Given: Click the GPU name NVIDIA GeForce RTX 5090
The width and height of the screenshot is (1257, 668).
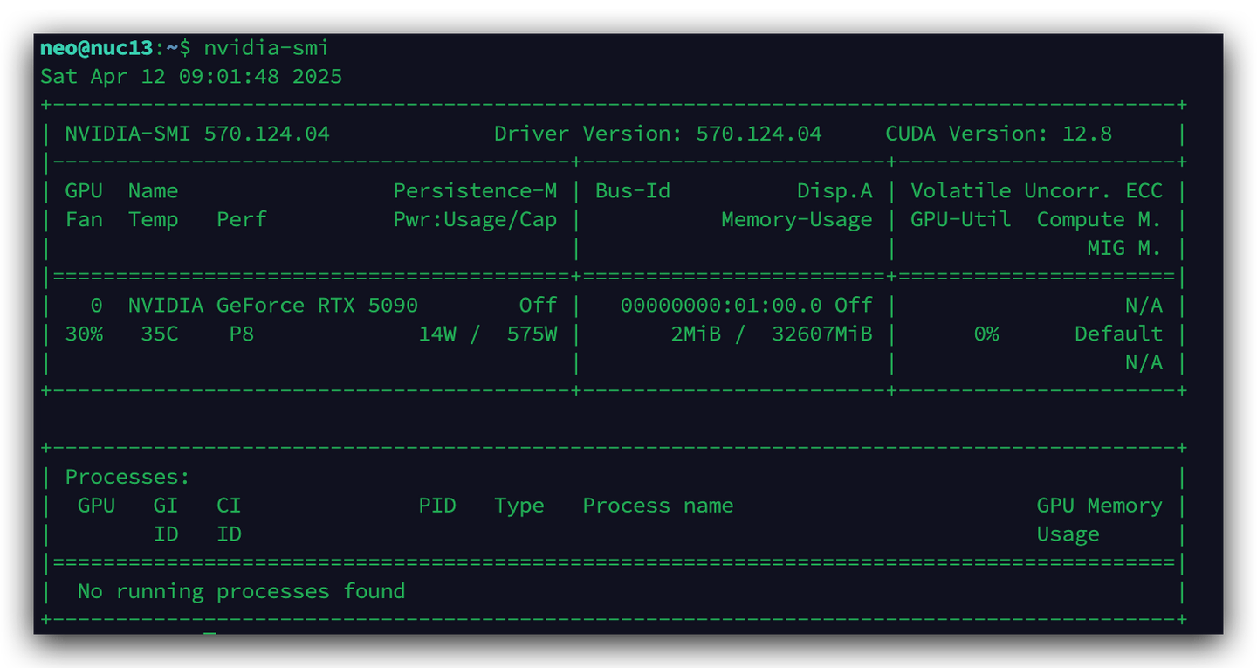Looking at the screenshot, I should pyautogui.click(x=272, y=305).
